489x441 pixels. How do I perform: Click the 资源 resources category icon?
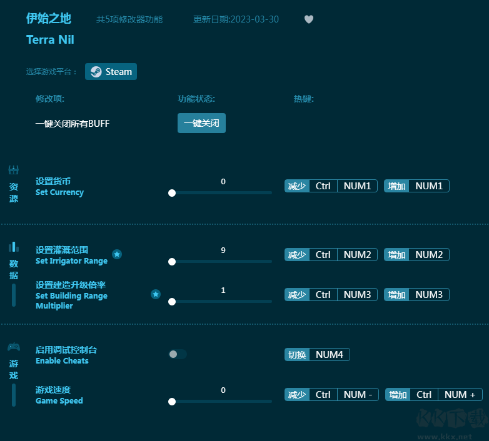pyautogui.click(x=14, y=170)
